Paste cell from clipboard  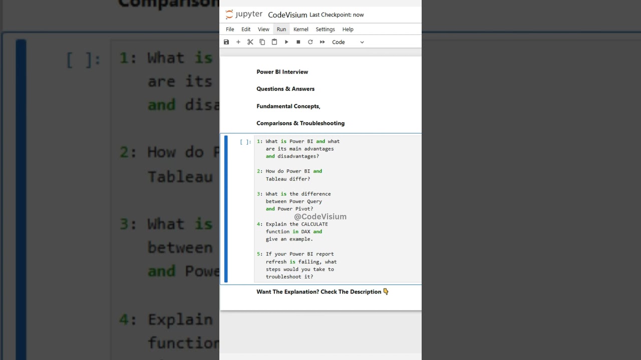[274, 42]
